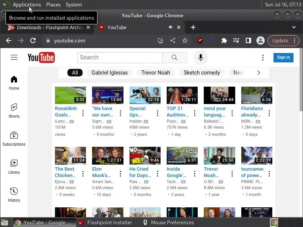Image resolution: width=303 pixels, height=227 pixels.
Task: Open options for He Cried for Days video
Action: (x=158, y=174)
